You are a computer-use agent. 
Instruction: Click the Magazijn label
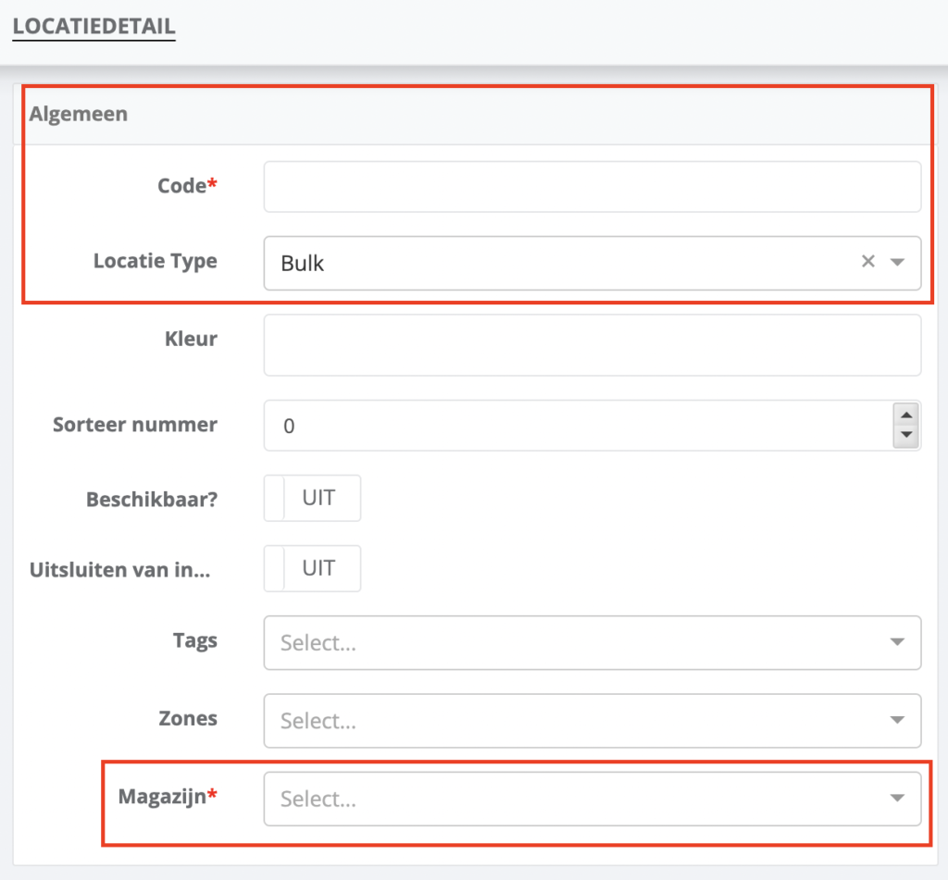pyautogui.click(x=168, y=797)
